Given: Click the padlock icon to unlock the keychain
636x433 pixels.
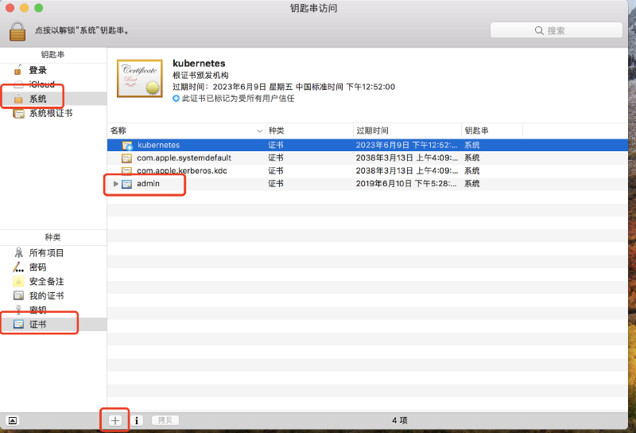Looking at the screenshot, I should tap(18, 30).
